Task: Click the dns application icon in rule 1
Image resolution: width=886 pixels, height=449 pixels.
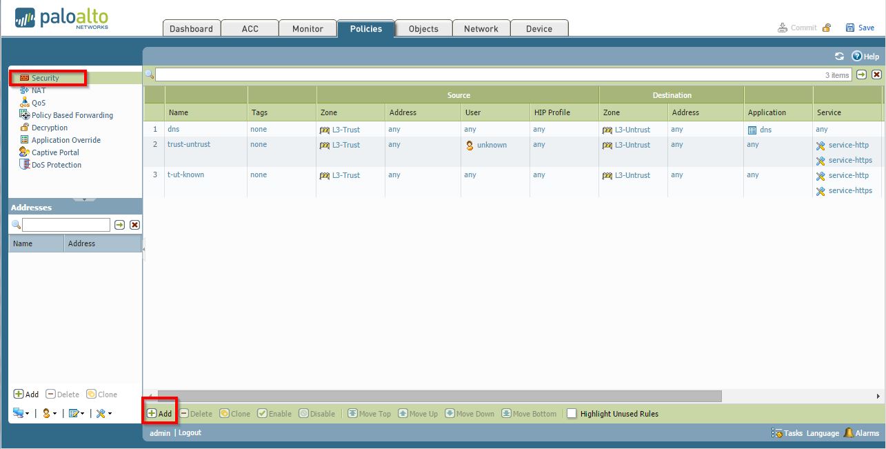Action: (x=752, y=130)
